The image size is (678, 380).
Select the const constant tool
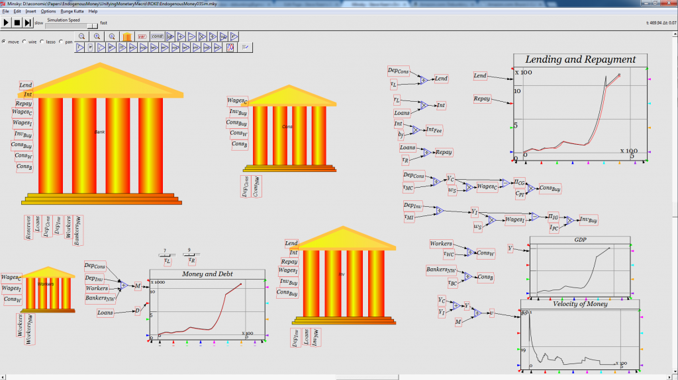click(x=157, y=36)
